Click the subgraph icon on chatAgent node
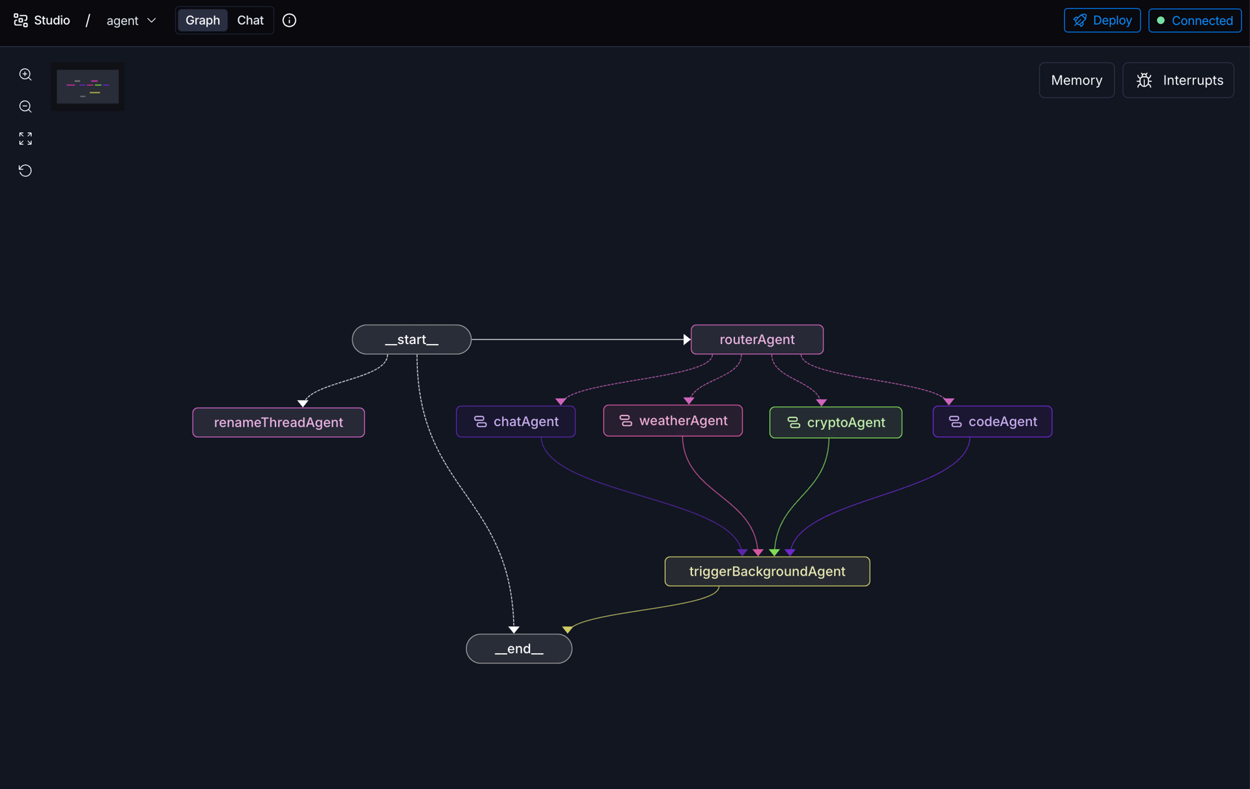This screenshot has height=789, width=1250. (x=480, y=421)
